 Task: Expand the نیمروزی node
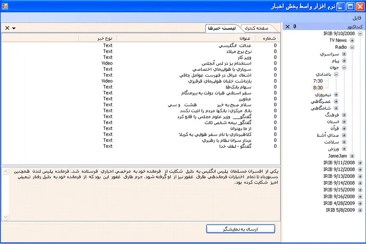(336, 95)
